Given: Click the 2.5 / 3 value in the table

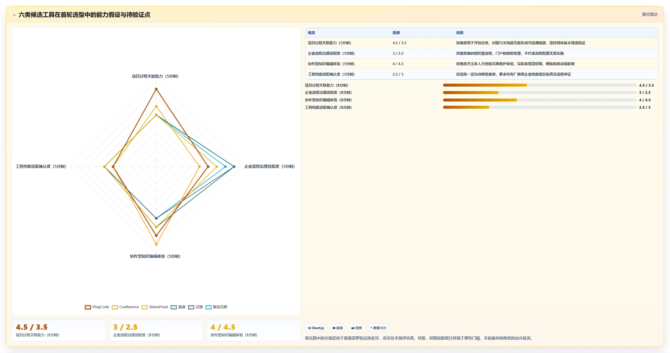Looking at the screenshot, I should pyautogui.click(x=398, y=74).
